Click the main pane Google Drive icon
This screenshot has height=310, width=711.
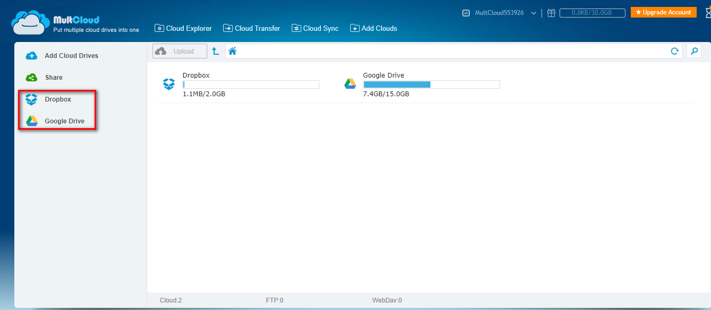[350, 84]
